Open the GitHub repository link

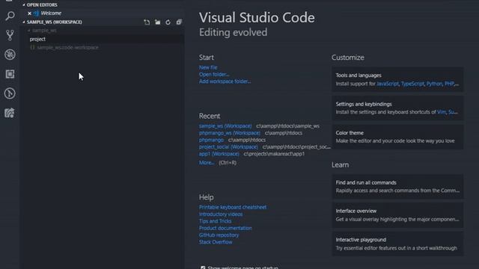pyautogui.click(x=219, y=235)
